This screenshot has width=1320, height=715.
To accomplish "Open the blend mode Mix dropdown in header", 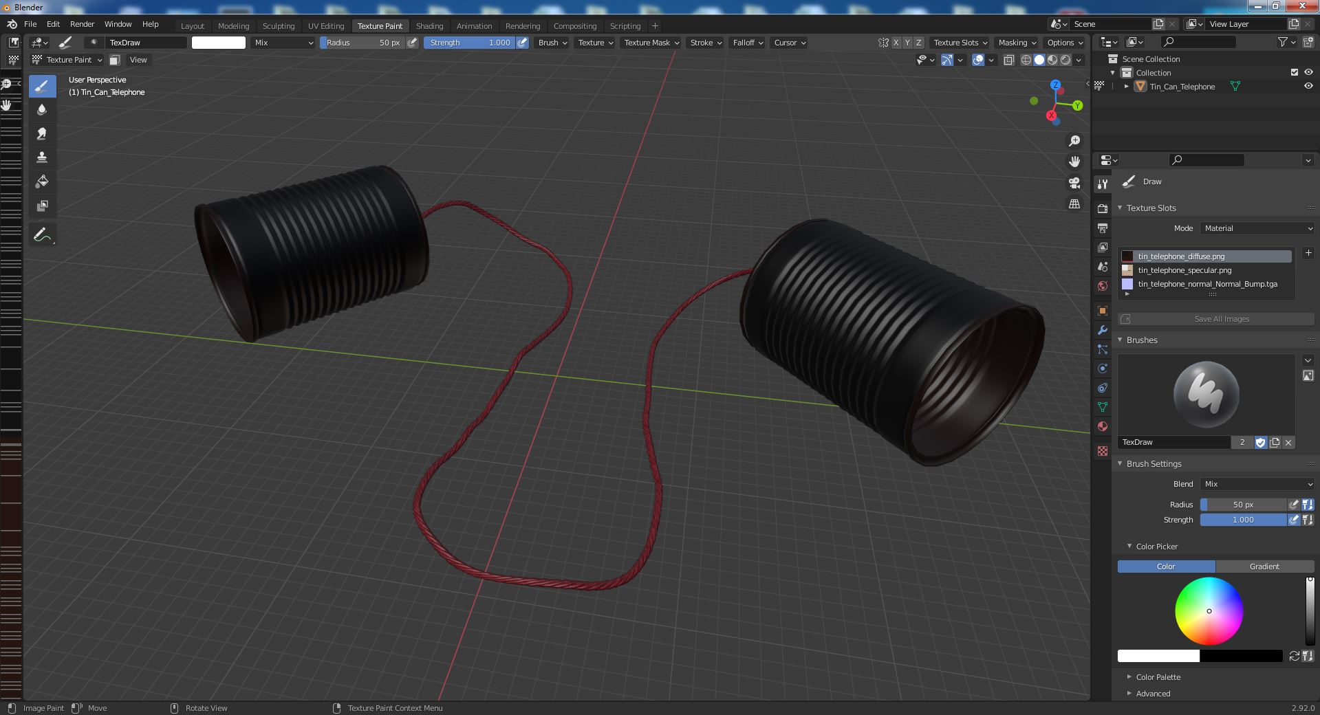I will (x=282, y=43).
